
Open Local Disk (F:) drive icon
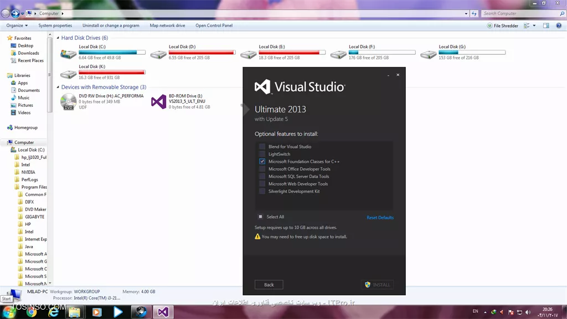(x=338, y=54)
